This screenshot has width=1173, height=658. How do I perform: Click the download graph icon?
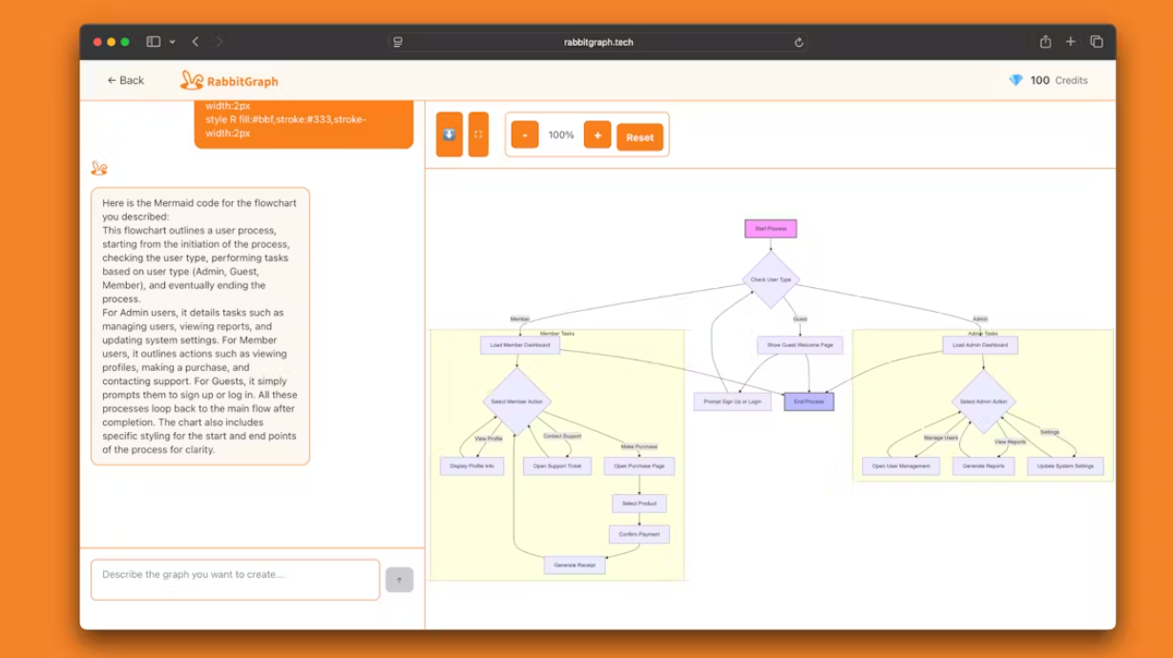449,134
